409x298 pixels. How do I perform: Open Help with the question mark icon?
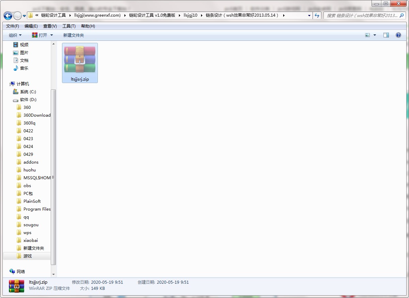tap(398, 35)
